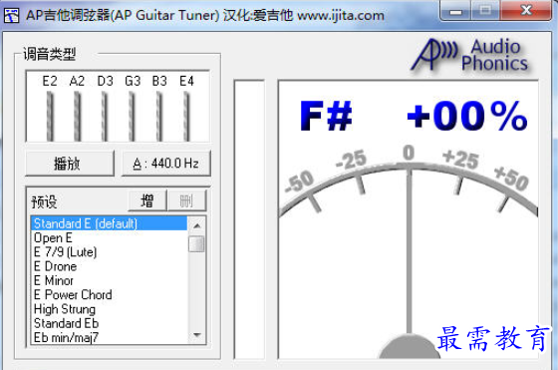Select the E Power Chord preset
Viewport: 558px width, 370px height.
click(110, 295)
